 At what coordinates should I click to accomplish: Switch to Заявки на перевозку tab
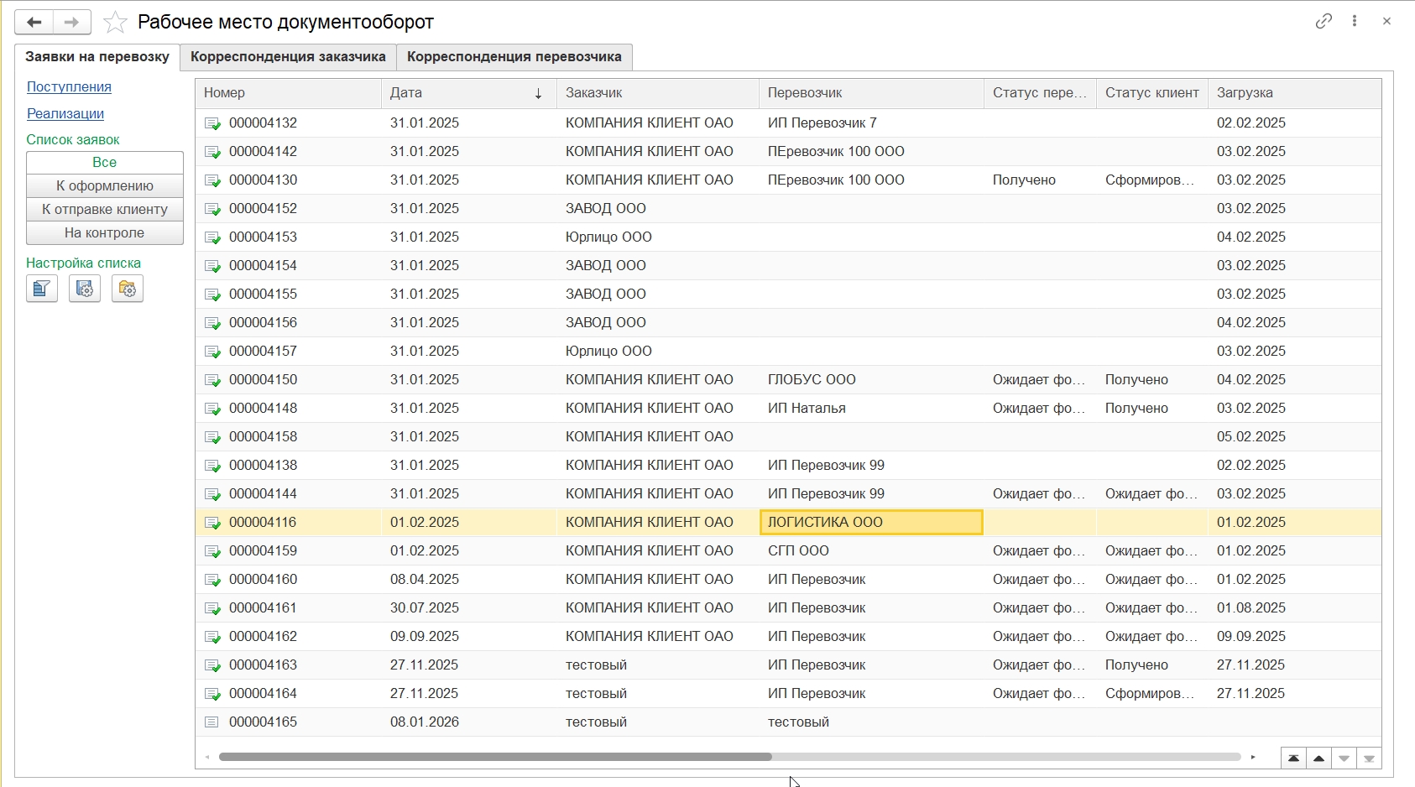coord(97,56)
